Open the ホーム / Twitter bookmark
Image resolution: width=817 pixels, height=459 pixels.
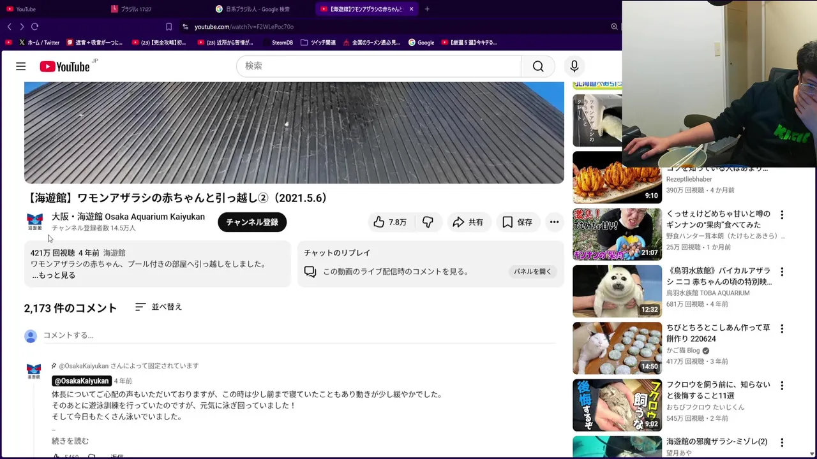click(39, 43)
